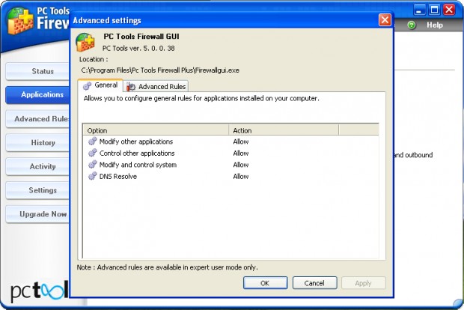The image size is (464, 310).
Task: Click Allow action for DNS Resolve
Action: pyautogui.click(x=241, y=176)
